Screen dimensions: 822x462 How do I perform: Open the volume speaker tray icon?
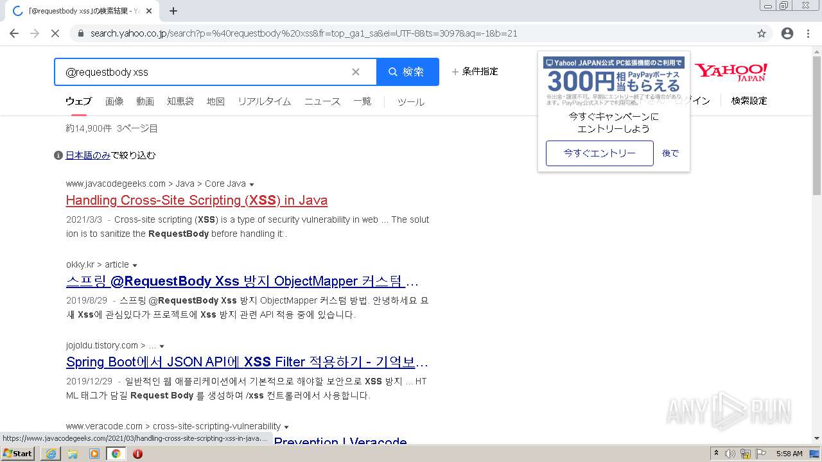pos(730,454)
